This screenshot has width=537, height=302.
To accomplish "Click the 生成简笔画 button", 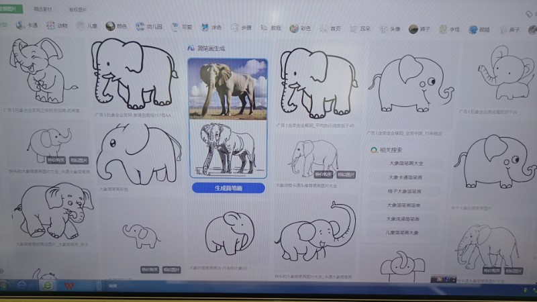I will tap(228, 188).
